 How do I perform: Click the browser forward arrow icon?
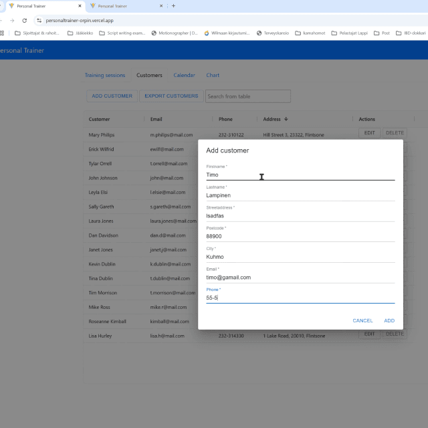pyautogui.click(x=11, y=21)
